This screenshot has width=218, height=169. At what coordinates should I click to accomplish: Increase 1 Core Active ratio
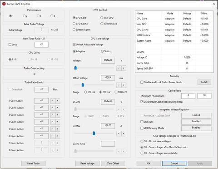click(x=58, y=101)
